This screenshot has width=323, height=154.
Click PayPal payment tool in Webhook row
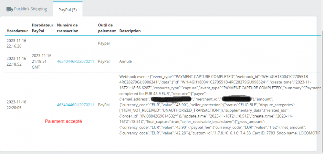point(104,105)
